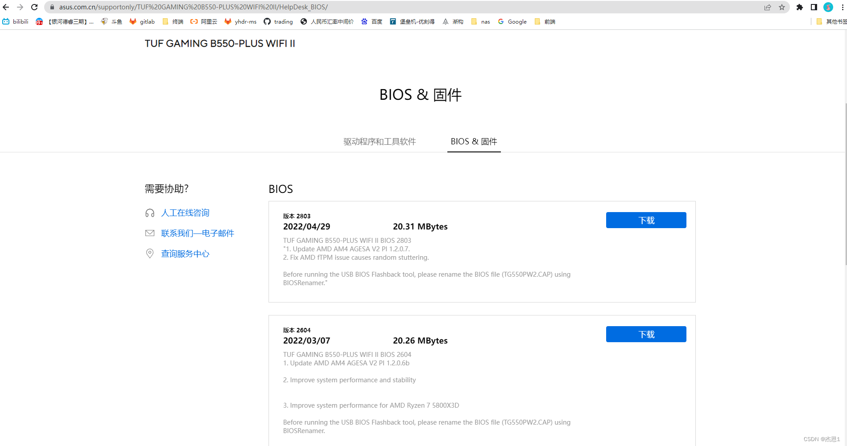The image size is (847, 446).
Task: Open the 银河德睿三期 bookmark
Action: pyautogui.click(x=65, y=21)
